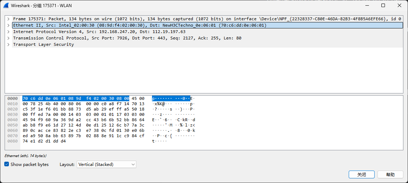Click offset 0010 in the hex dump
The image size is (408, 183).
pyautogui.click(x=12, y=104)
